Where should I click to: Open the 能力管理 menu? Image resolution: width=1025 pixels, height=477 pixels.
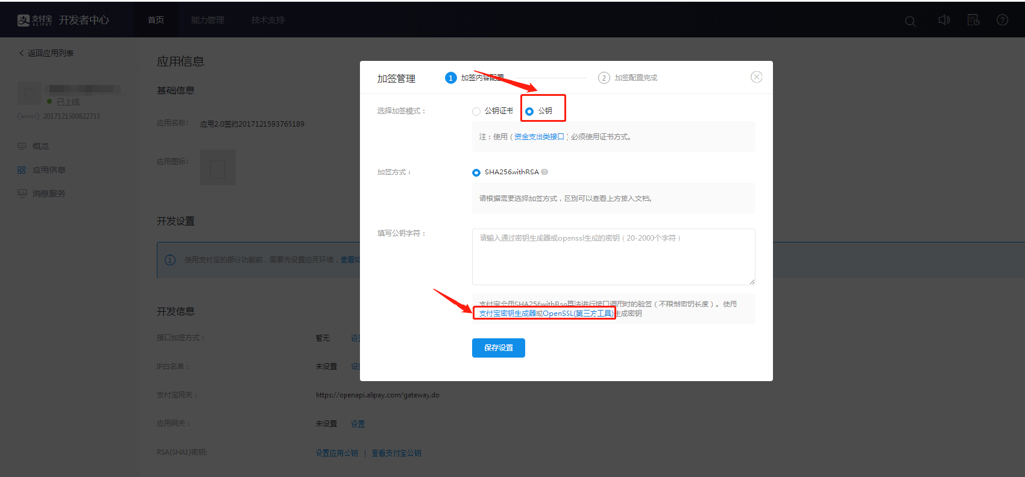pos(207,20)
